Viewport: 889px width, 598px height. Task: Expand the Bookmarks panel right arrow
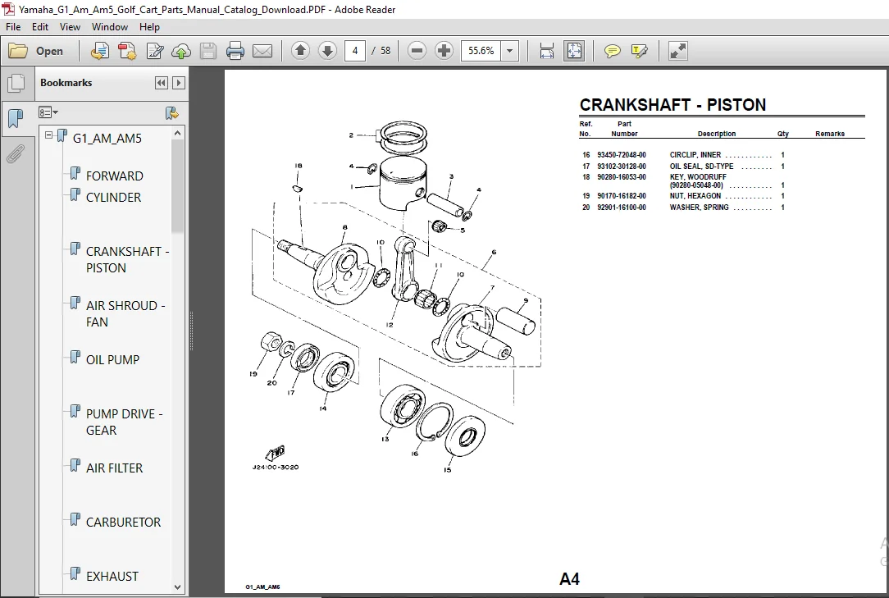tap(179, 83)
